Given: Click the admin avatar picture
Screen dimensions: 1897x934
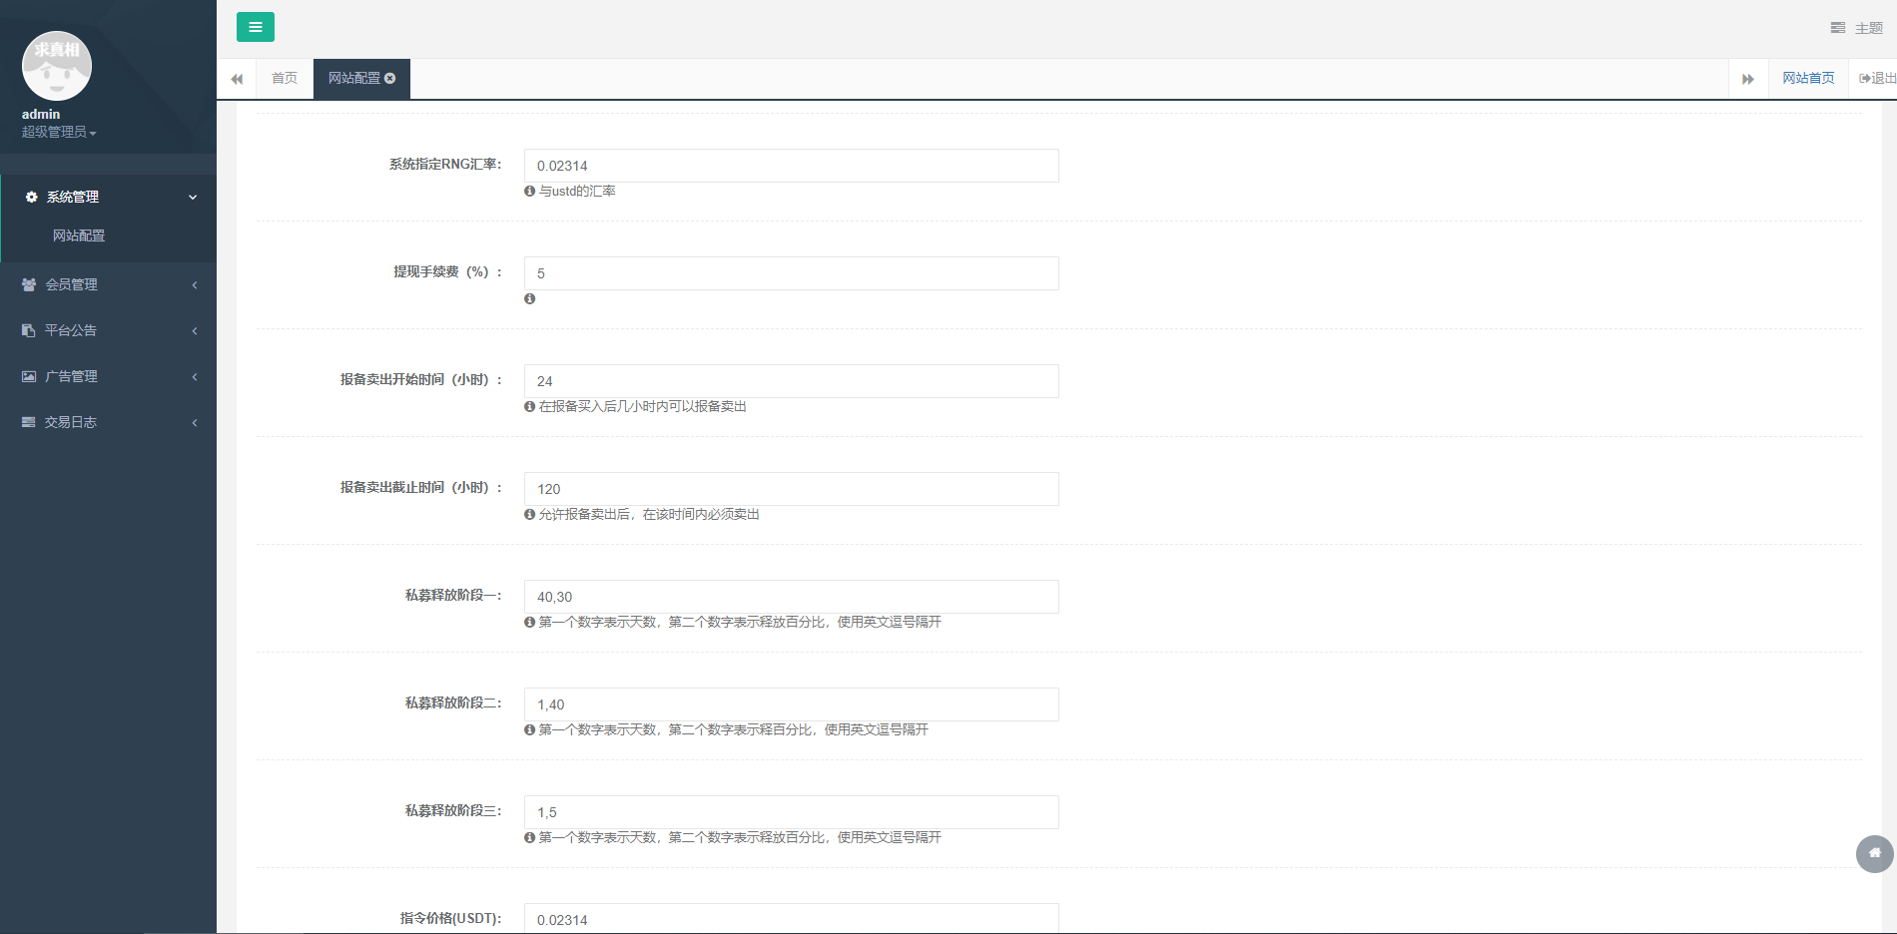Looking at the screenshot, I should click(57, 66).
